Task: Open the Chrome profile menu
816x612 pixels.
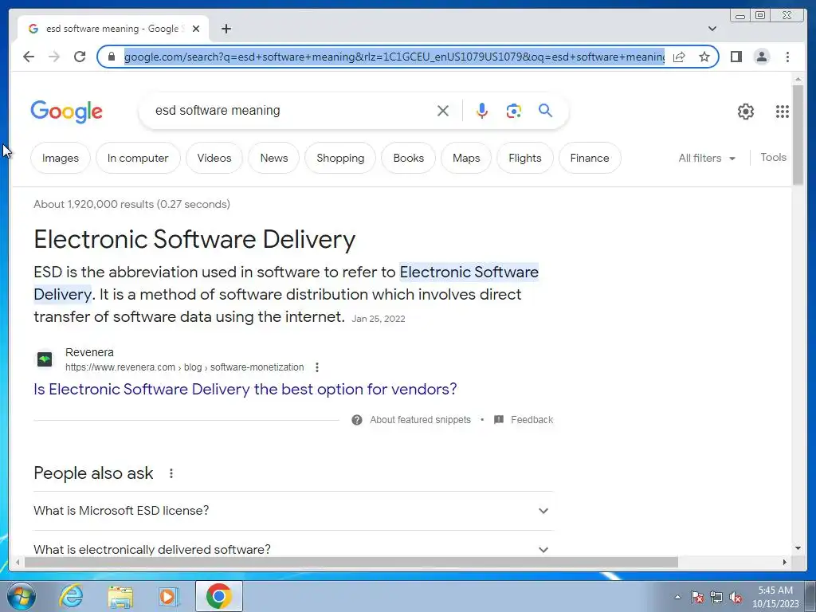Action: (x=761, y=57)
